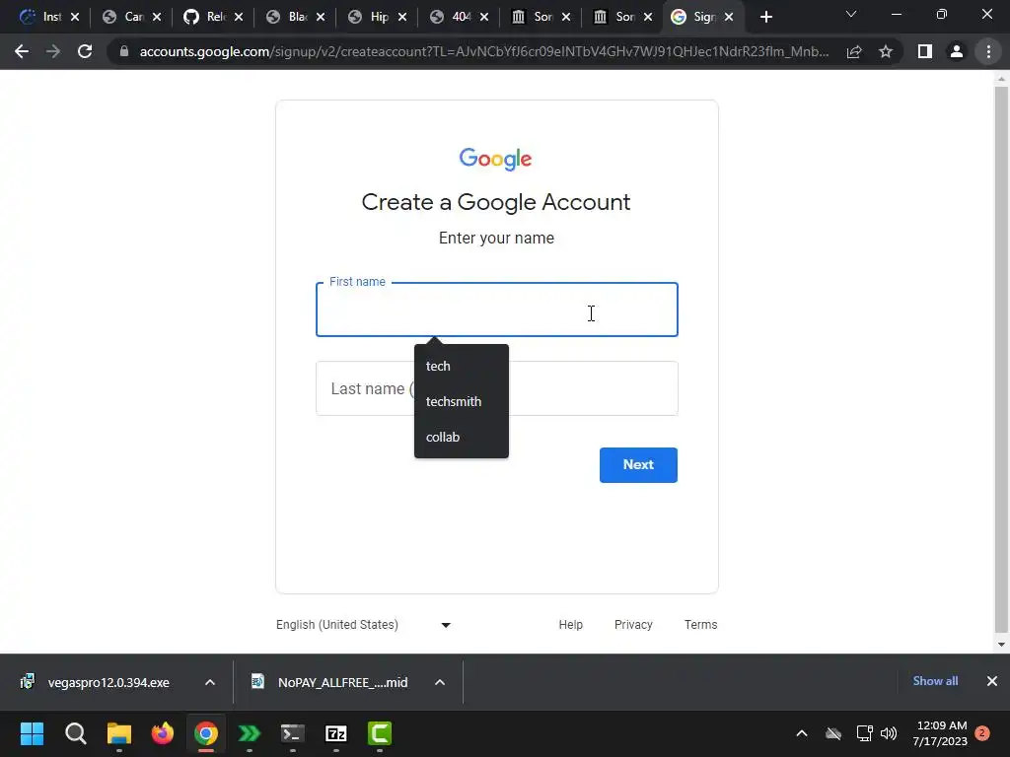This screenshot has height=757, width=1010.
Task: Share this page using the share icon
Action: point(854,51)
